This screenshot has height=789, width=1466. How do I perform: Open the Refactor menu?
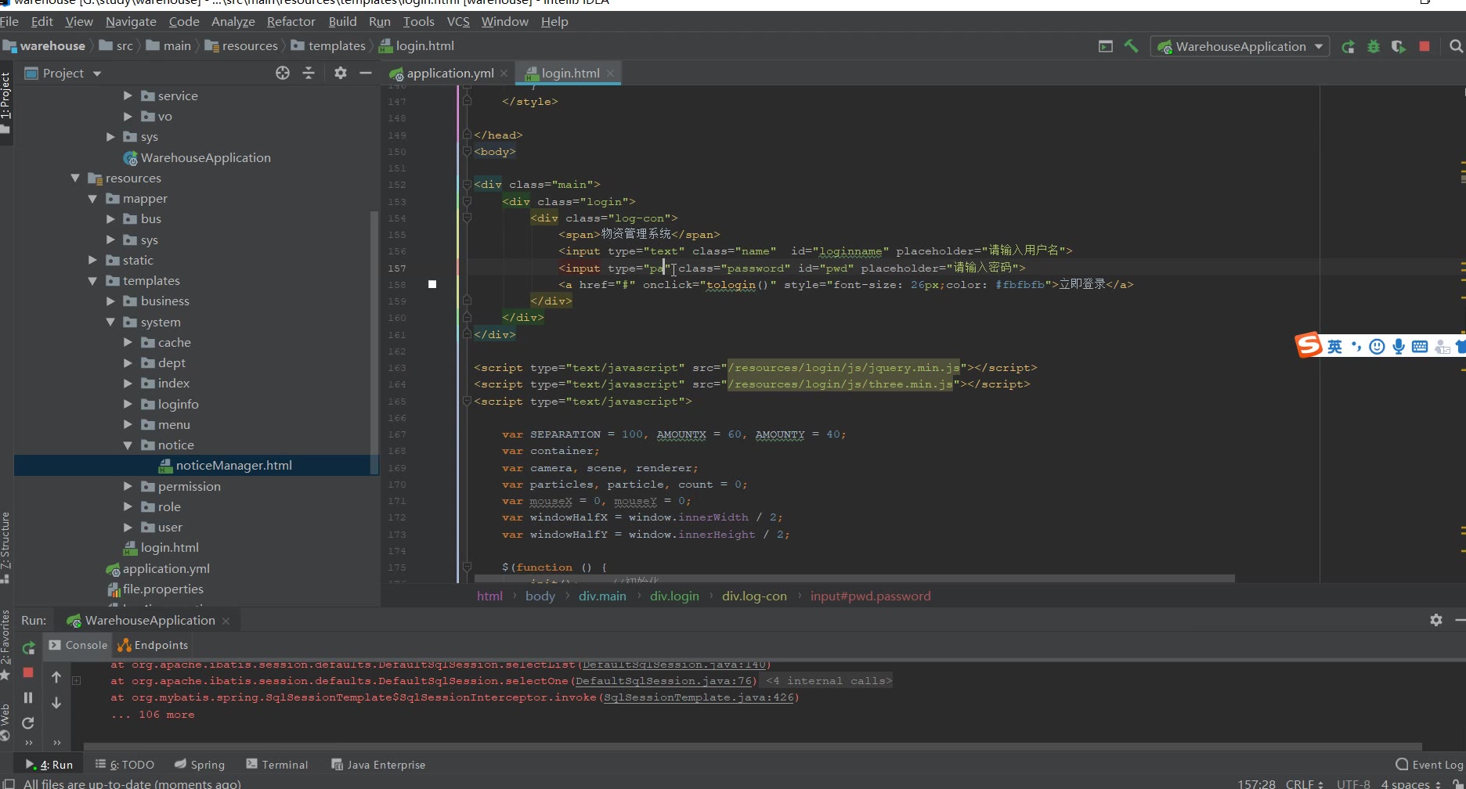(291, 22)
